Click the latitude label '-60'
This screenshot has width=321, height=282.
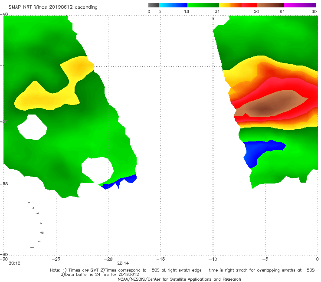(x=4, y=254)
